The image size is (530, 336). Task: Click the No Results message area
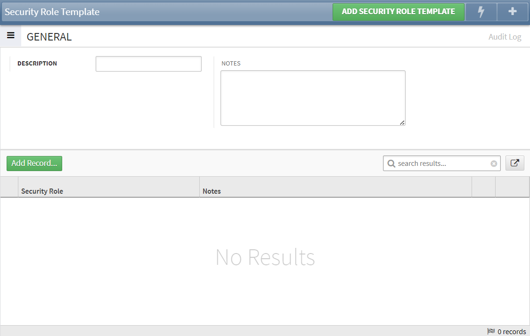point(265,257)
